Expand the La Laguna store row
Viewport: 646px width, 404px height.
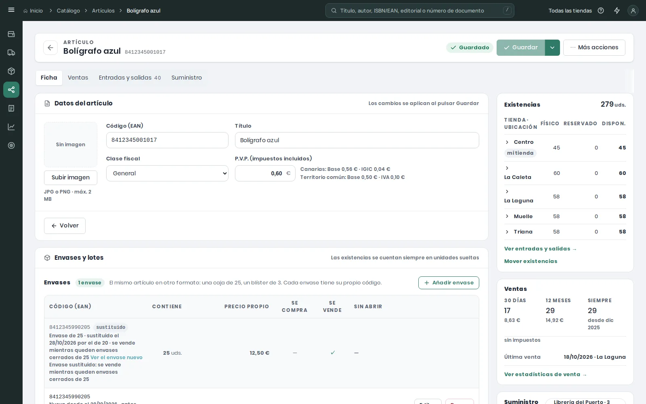click(507, 191)
